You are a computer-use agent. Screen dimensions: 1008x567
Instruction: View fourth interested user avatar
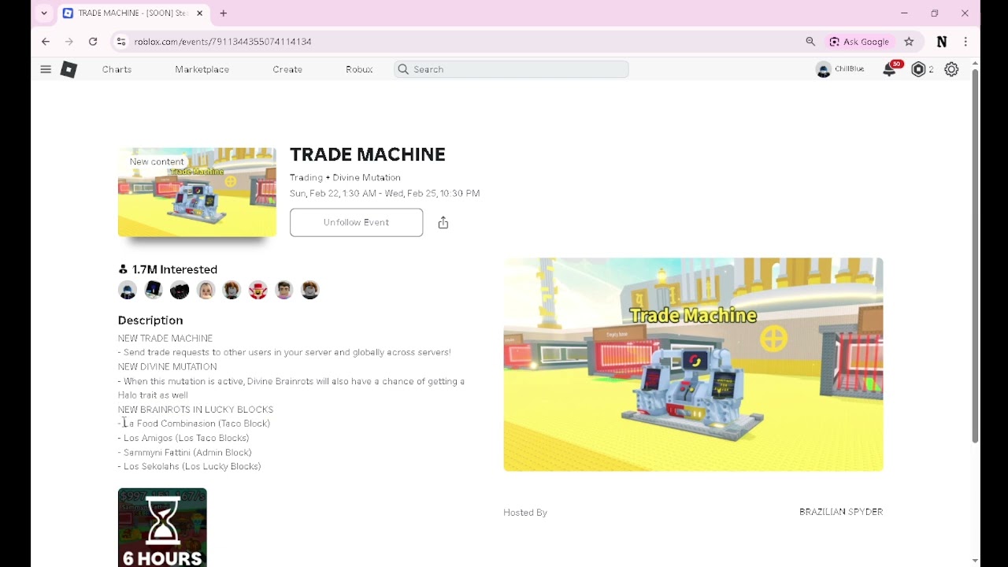[x=206, y=291]
